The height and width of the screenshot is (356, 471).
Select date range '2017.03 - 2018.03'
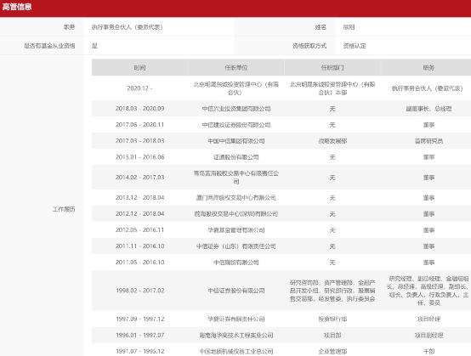pyautogui.click(x=139, y=141)
